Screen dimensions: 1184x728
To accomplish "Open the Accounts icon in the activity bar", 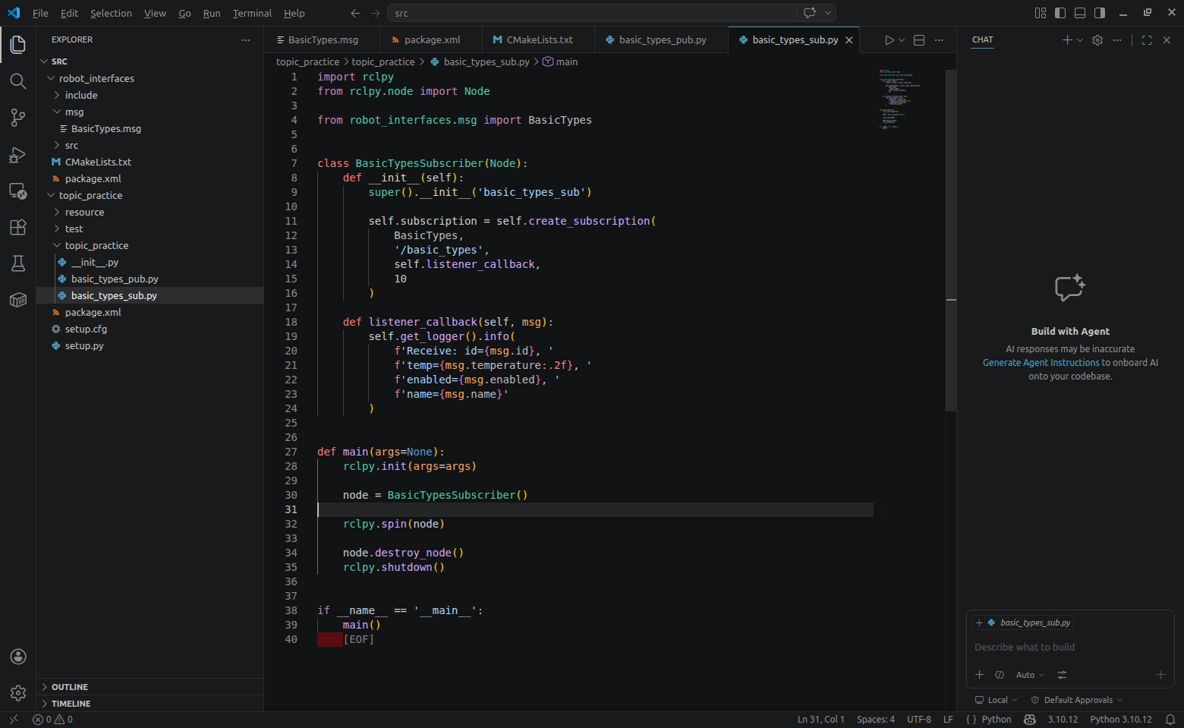I will pyautogui.click(x=18, y=657).
